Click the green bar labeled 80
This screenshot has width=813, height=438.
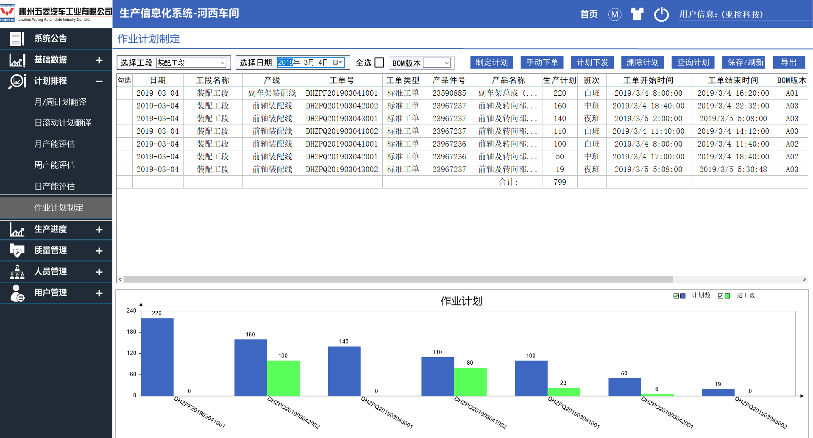(470, 382)
